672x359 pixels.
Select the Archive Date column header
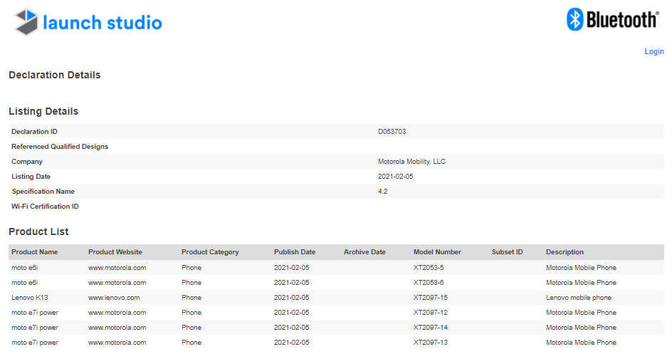click(364, 252)
